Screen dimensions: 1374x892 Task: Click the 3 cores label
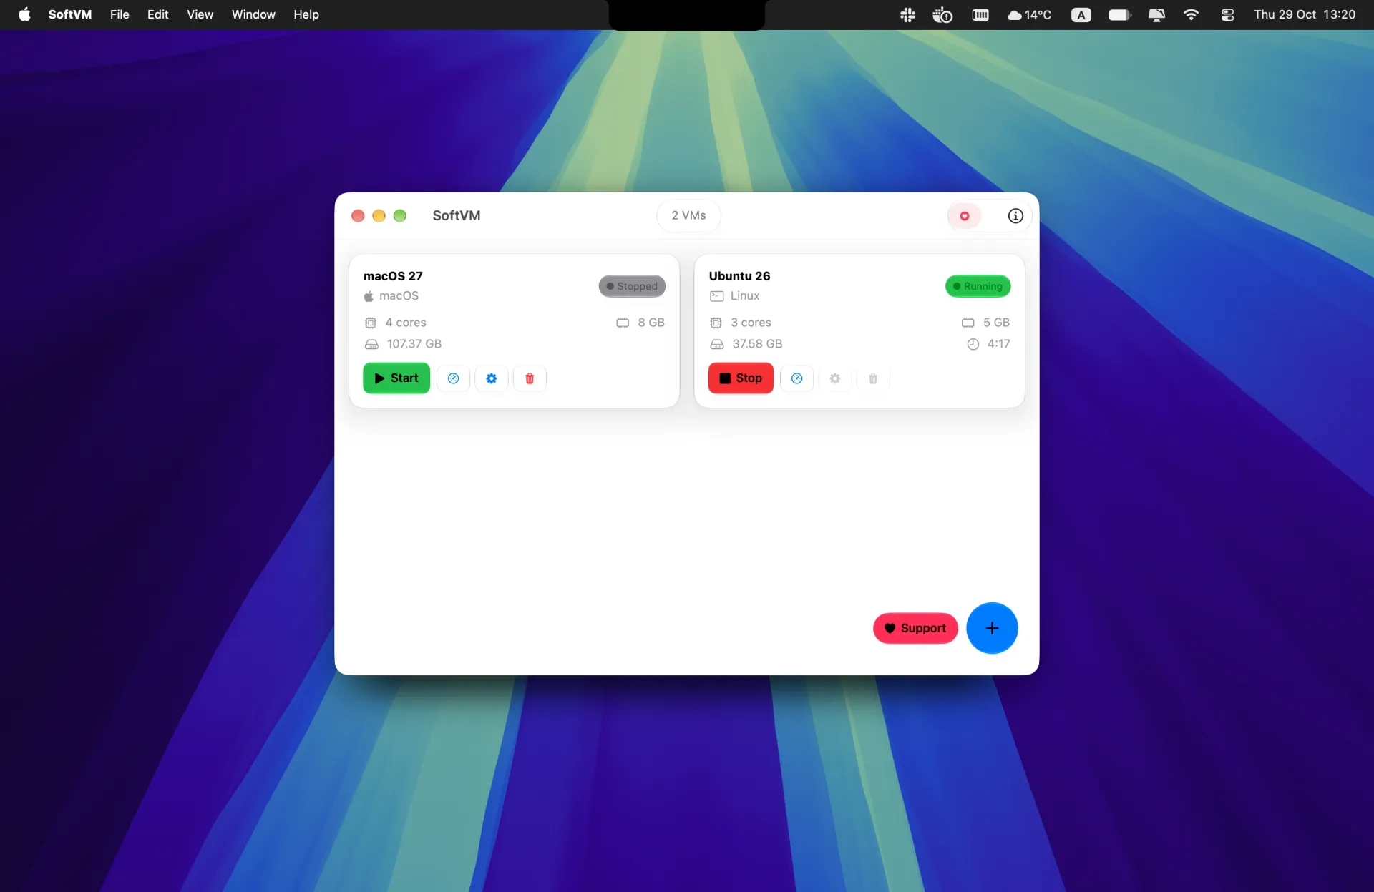coord(751,323)
